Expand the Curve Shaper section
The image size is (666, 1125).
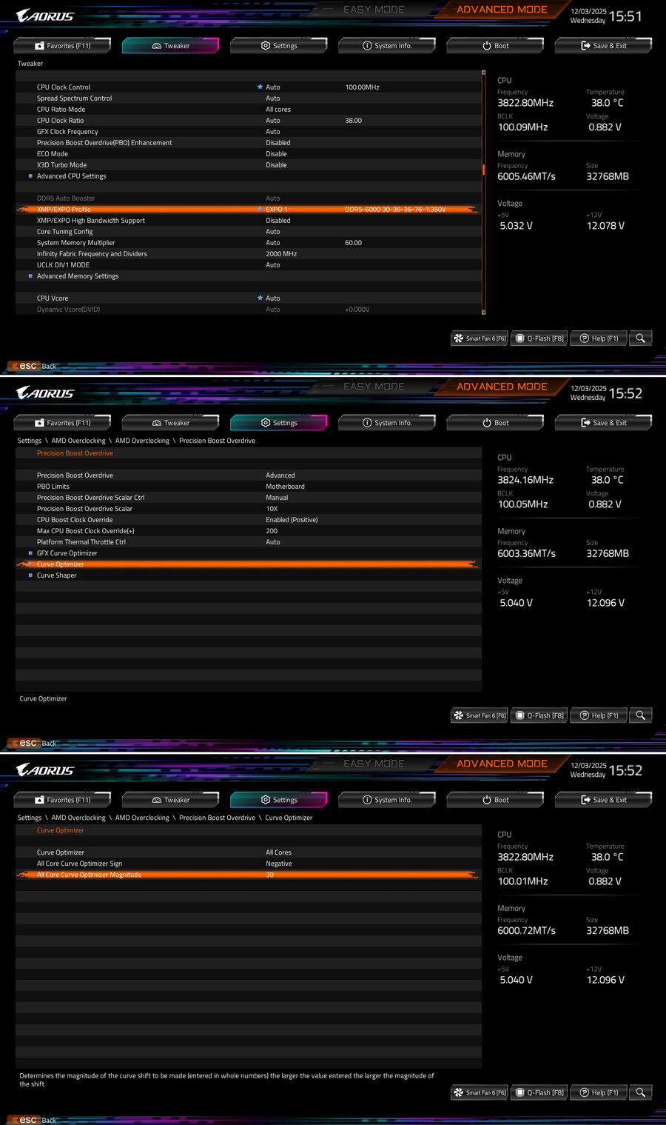pos(56,575)
